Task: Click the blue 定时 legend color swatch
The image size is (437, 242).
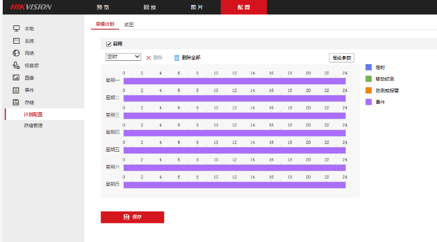Action: [x=369, y=67]
